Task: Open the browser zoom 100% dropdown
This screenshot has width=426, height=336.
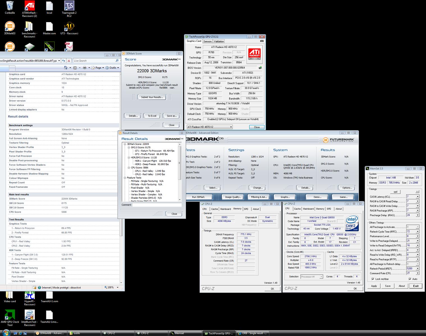Action: pos(117,288)
